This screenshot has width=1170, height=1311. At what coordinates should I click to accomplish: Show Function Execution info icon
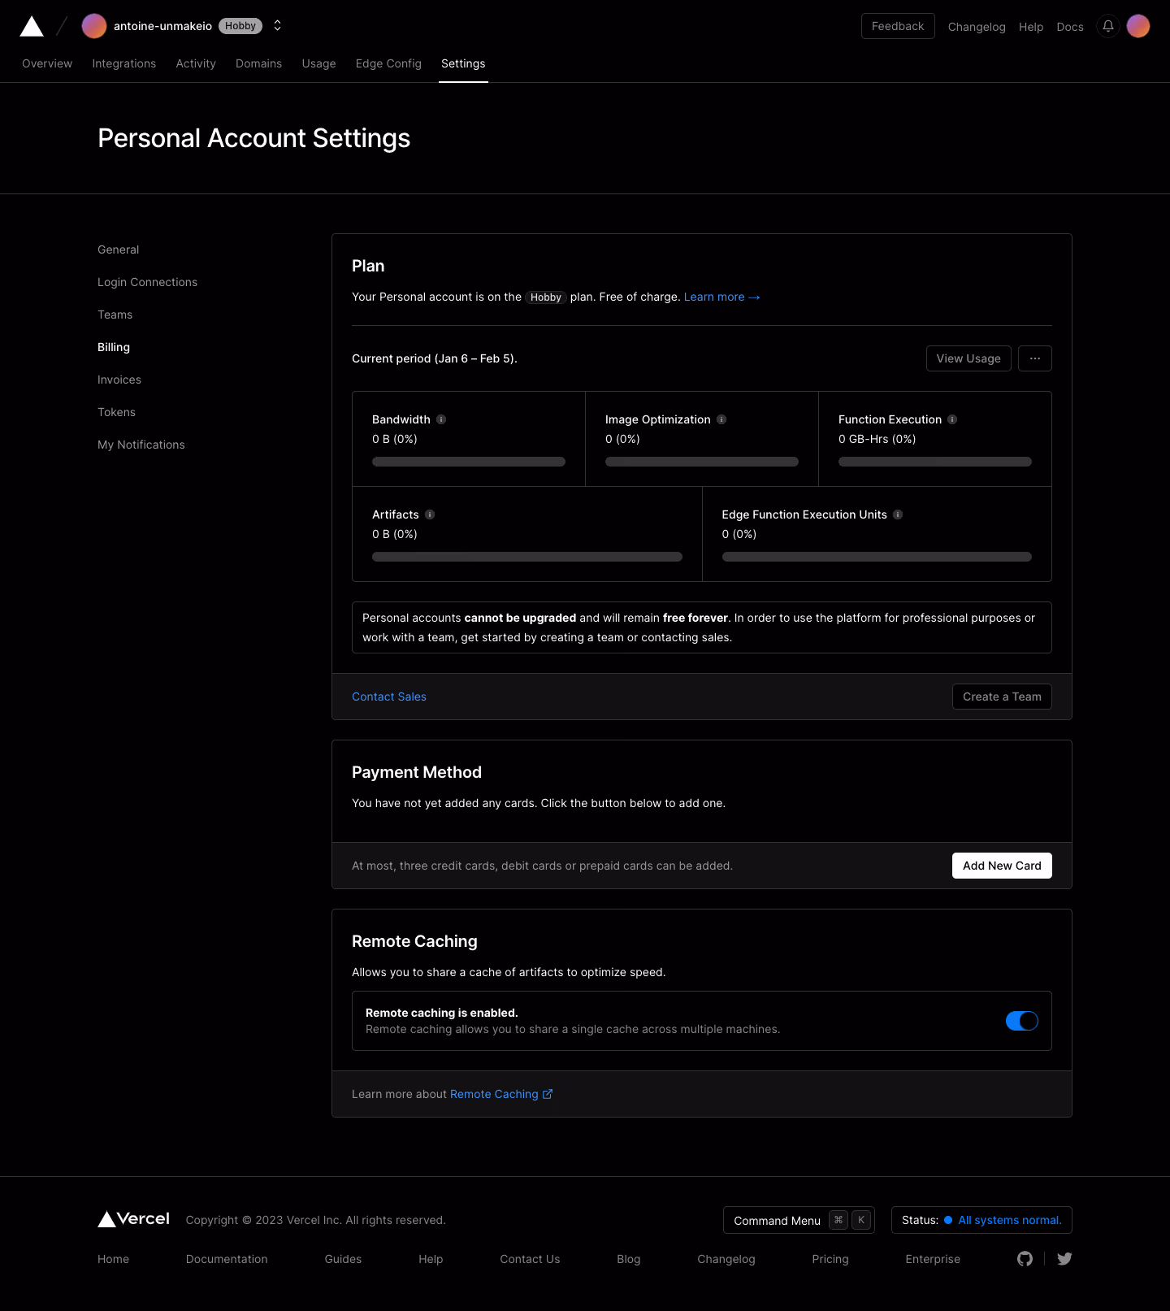coord(952,419)
